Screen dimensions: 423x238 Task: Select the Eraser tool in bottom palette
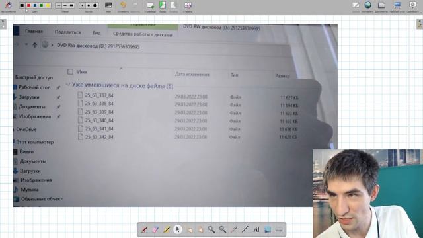[155, 229]
